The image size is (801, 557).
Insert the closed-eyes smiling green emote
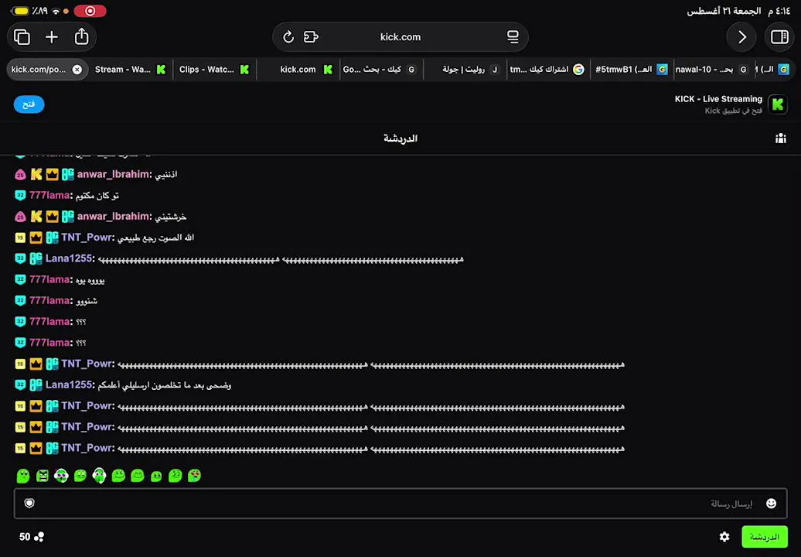point(138,476)
